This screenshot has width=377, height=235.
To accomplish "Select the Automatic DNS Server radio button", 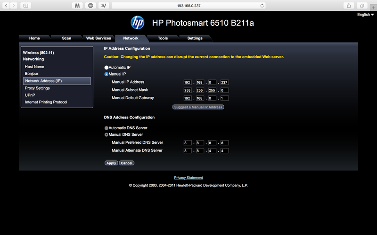I will click(x=107, y=128).
